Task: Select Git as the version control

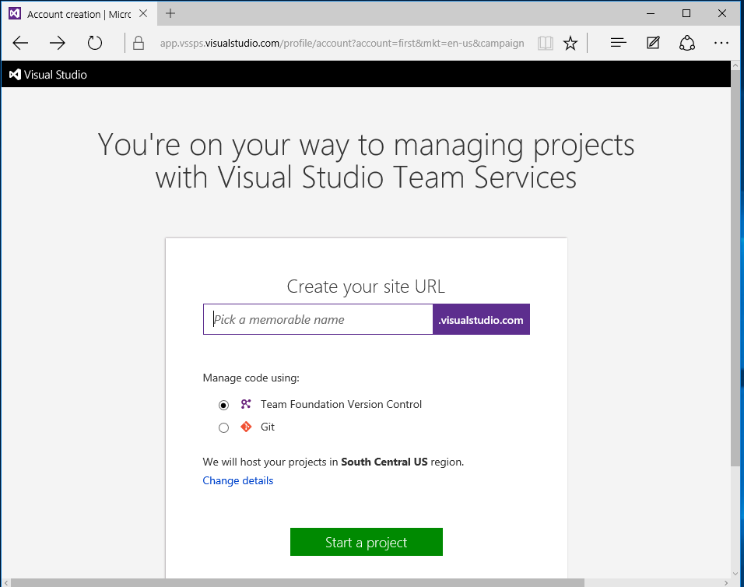Action: (x=223, y=427)
